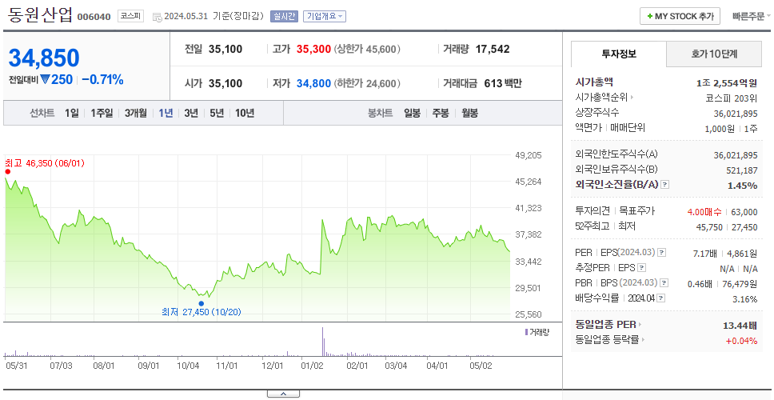Open help icon next to PBR BPS(2024.03)

click(x=664, y=283)
